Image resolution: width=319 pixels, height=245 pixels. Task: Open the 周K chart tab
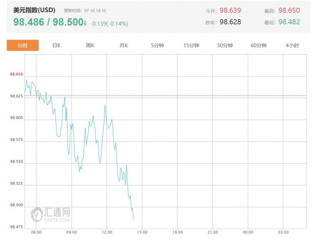[x=90, y=45]
